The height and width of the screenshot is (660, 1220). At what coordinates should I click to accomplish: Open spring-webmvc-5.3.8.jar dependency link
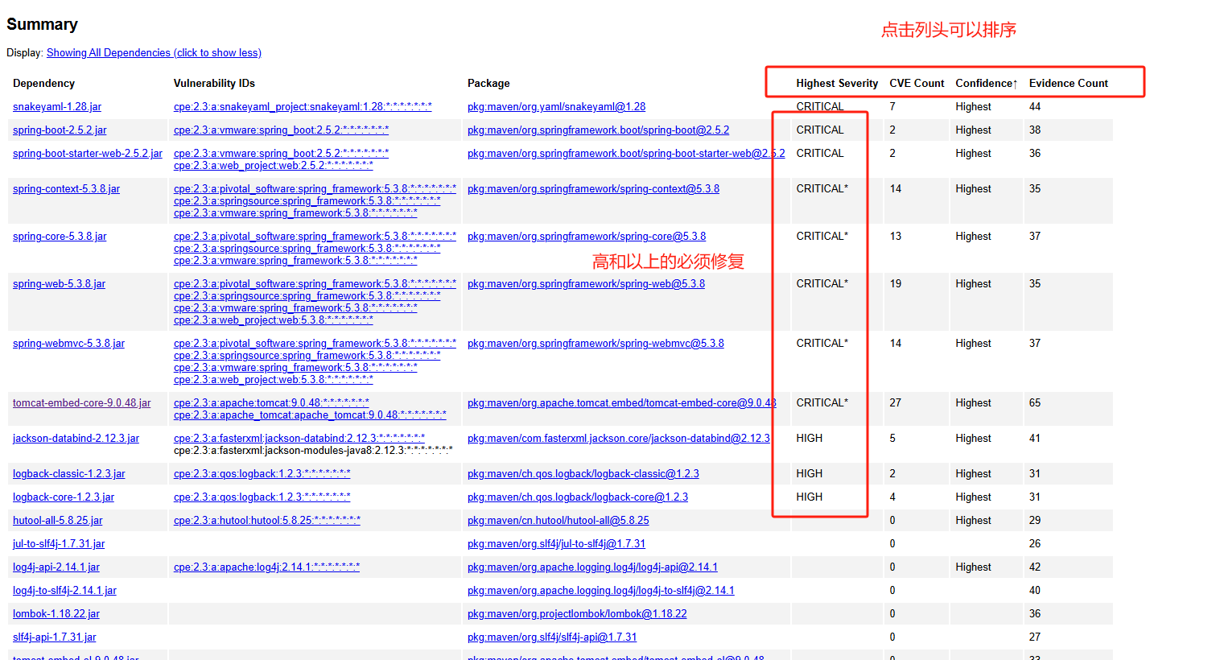click(x=68, y=344)
